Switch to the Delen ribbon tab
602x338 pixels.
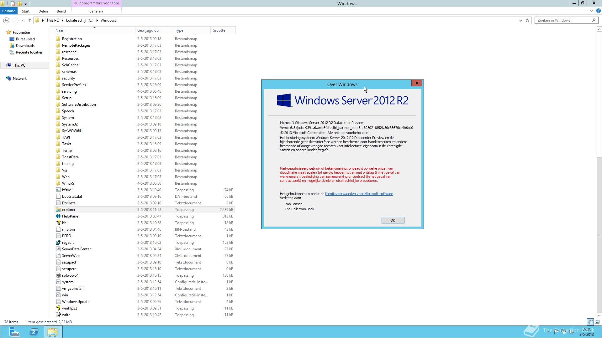click(x=43, y=11)
